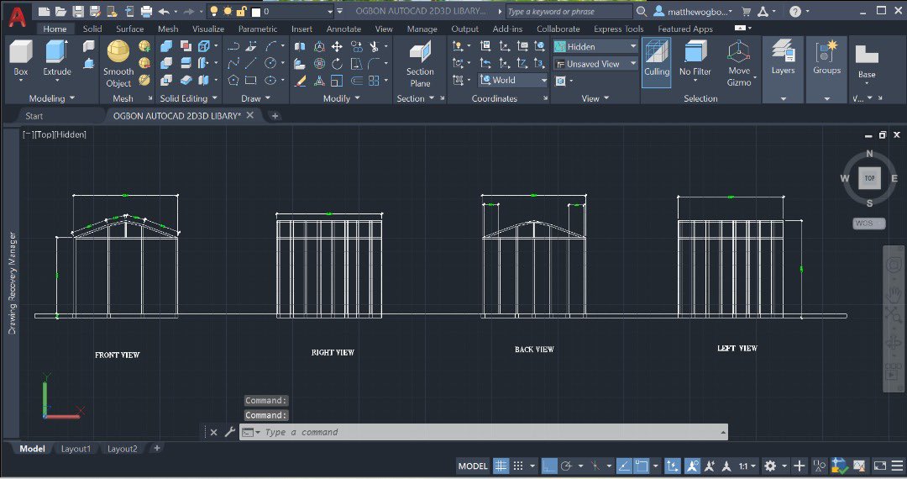Switch to the Visualize ribbon tab
The height and width of the screenshot is (479, 907).
point(208,29)
